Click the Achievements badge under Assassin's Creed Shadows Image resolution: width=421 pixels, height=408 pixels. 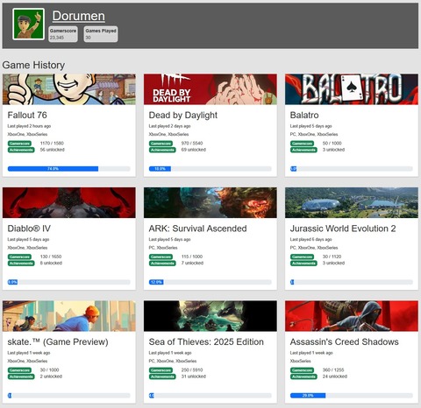[303, 376]
